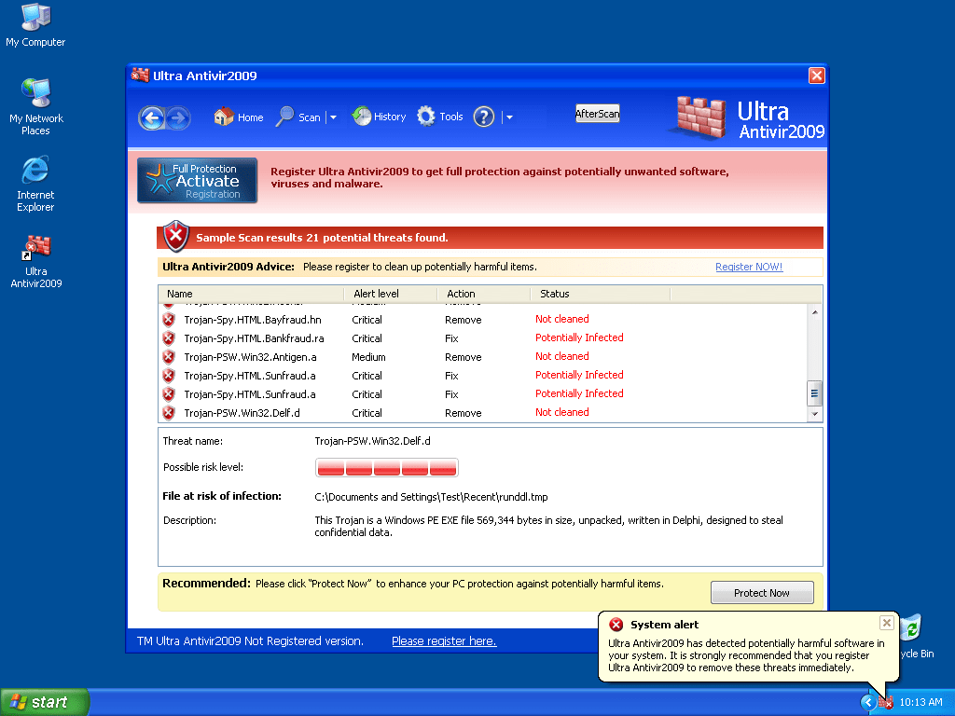The image size is (955, 716).
Task: Select the Trojan-Spy.HTML.Bankfraud.ra row
Action: point(254,338)
